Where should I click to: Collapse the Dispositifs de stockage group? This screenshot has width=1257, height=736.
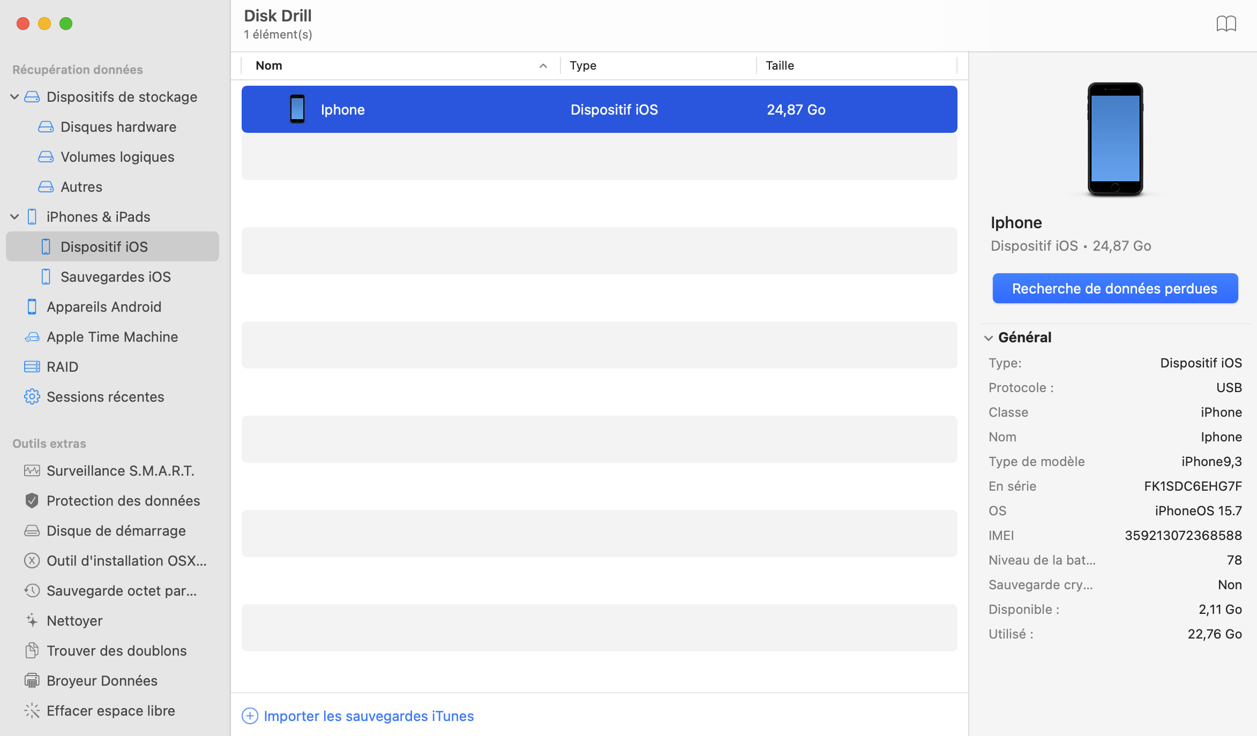point(14,97)
